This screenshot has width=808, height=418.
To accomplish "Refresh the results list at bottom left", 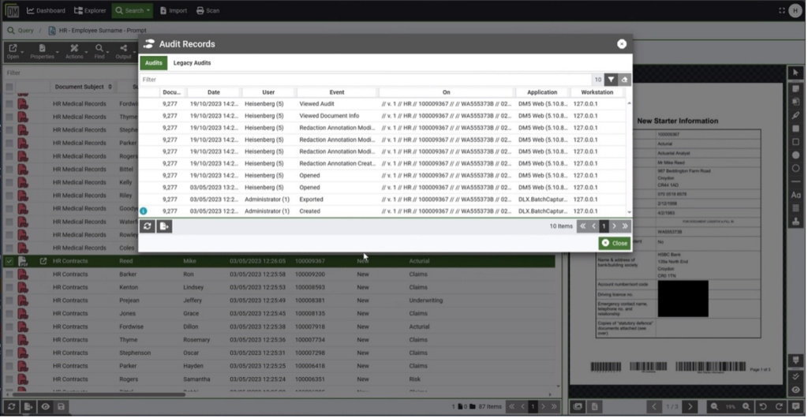I will click(x=11, y=407).
